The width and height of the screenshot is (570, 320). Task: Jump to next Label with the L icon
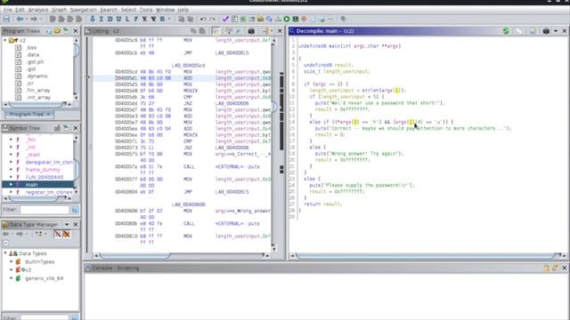point(127,19)
